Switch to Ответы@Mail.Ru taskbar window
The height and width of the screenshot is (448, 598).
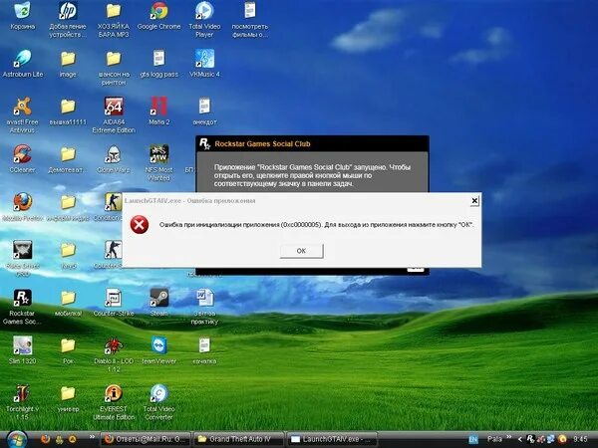[145, 439]
